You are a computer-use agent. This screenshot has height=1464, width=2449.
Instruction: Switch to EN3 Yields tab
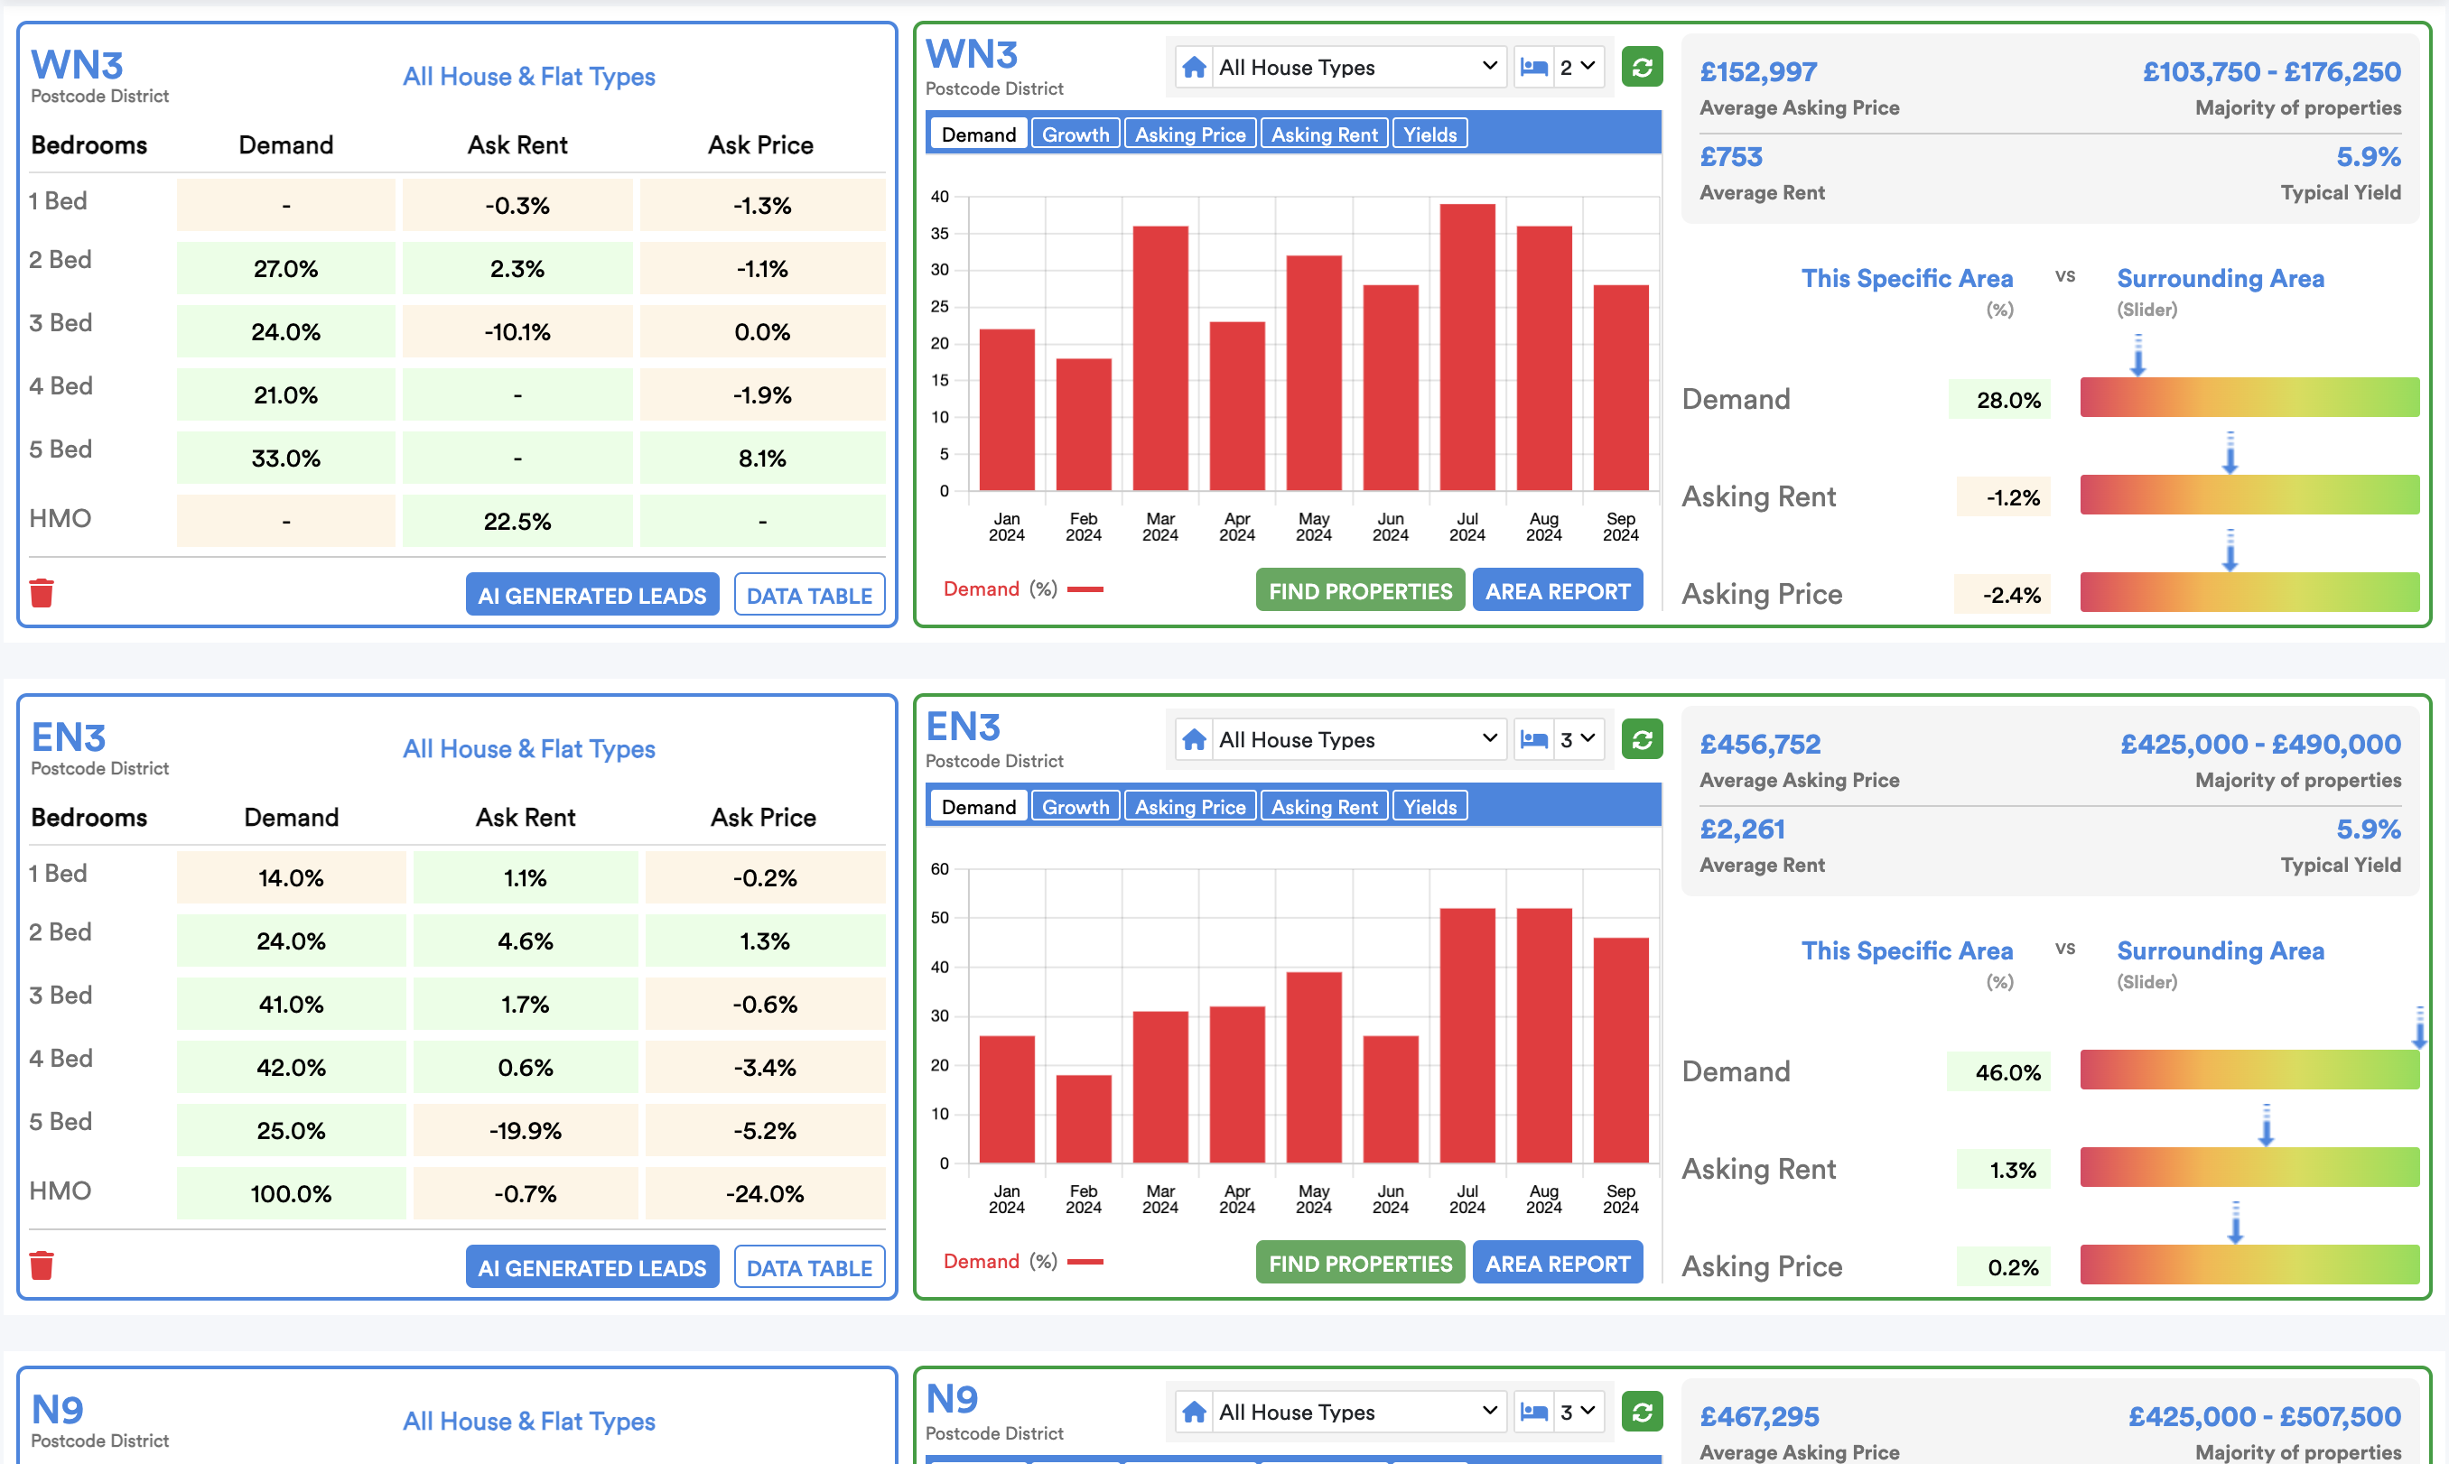(1429, 806)
